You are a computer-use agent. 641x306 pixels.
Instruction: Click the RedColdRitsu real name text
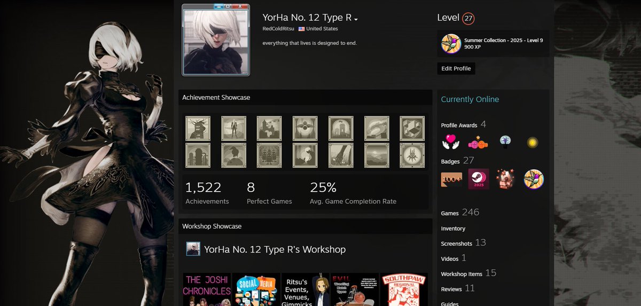(x=278, y=29)
